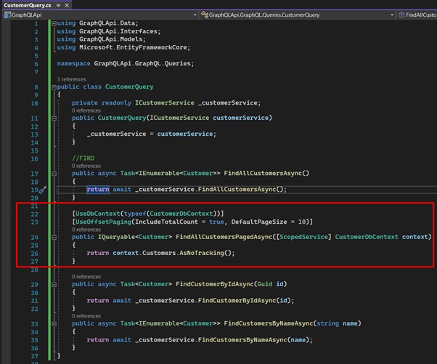
Task: Collapse the CustomerQuery class outline
Action: coord(52,87)
